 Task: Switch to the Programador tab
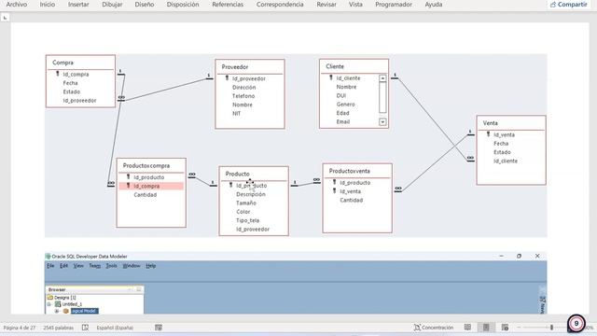pos(394,5)
